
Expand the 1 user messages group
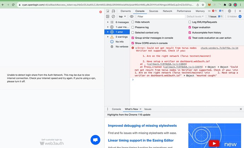coord(108,27)
